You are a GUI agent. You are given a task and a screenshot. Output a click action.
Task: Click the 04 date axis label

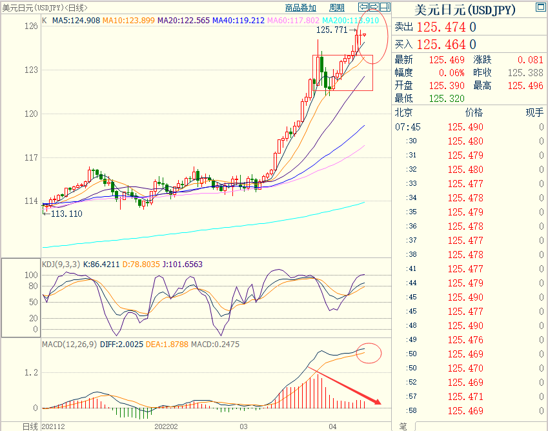332,426
